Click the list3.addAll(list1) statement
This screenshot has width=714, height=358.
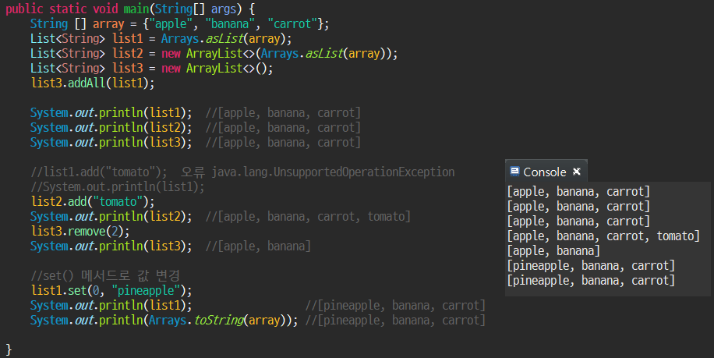93,83
